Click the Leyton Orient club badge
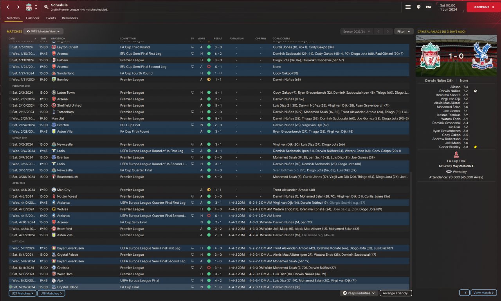501x301 pixels. 54,47
